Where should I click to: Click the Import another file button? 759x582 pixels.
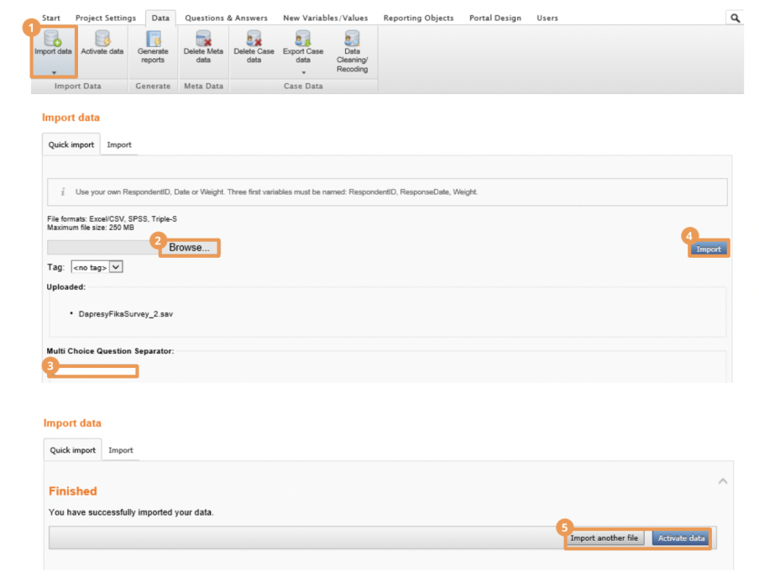(x=605, y=537)
